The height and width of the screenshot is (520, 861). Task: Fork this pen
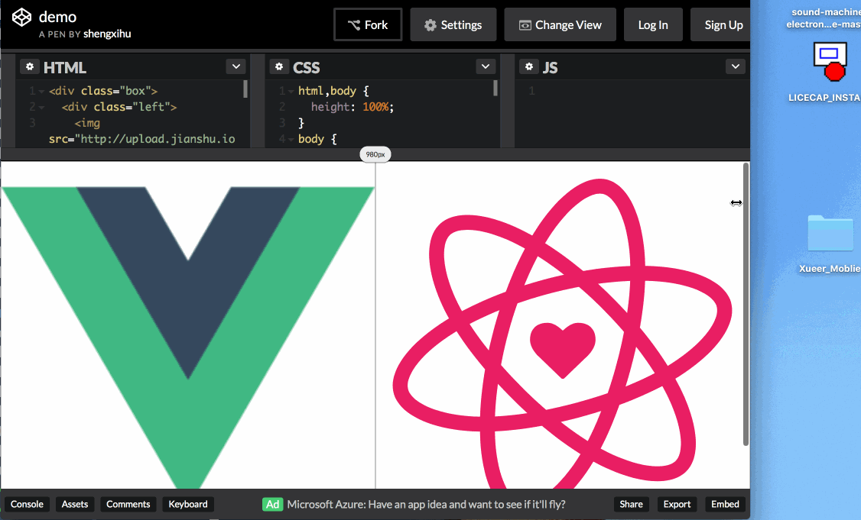click(x=368, y=24)
